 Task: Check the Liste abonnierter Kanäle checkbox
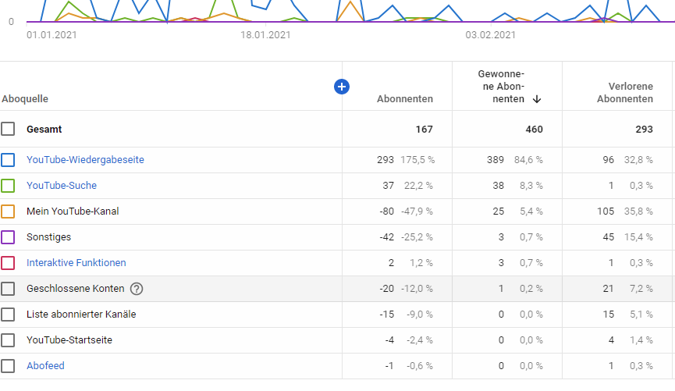[x=8, y=315]
